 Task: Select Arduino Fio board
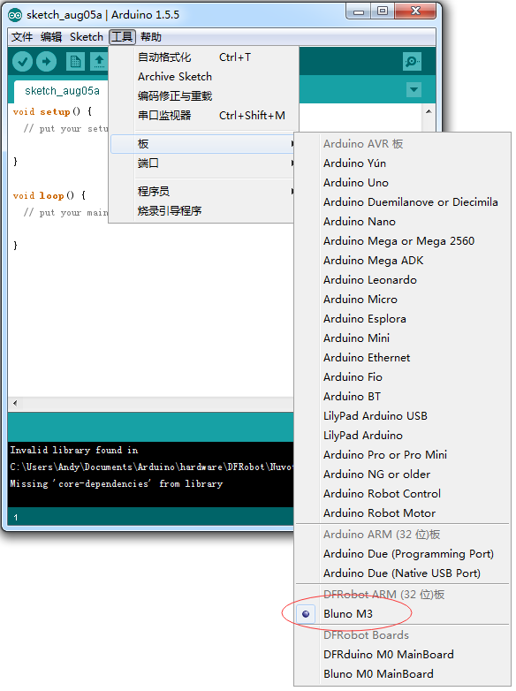click(403, 376)
